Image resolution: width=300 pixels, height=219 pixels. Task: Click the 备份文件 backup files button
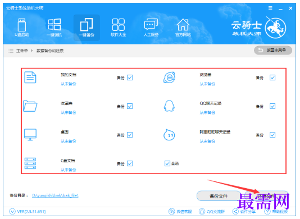(x=219, y=196)
